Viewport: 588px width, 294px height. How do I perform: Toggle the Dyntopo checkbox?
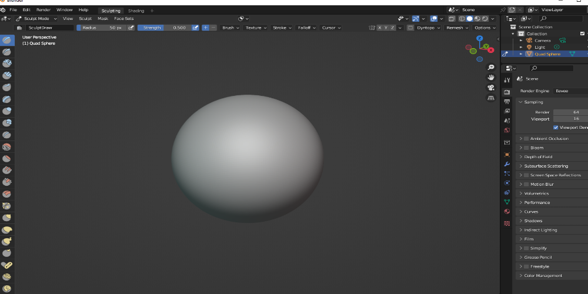pos(410,28)
